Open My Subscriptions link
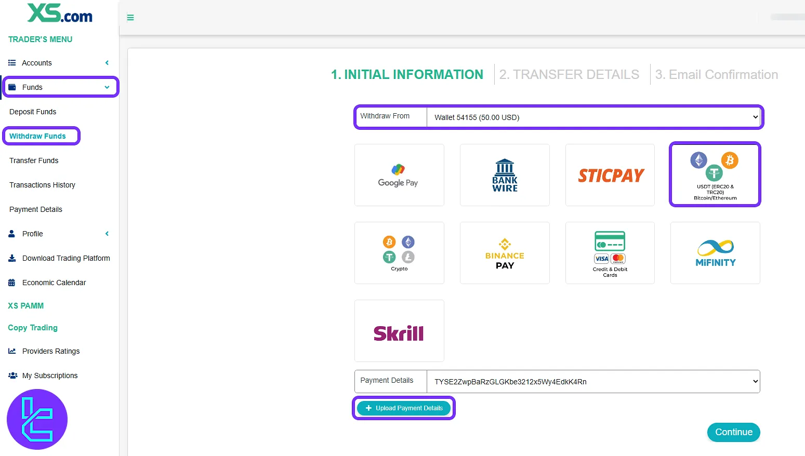805x456 pixels. tap(50, 375)
